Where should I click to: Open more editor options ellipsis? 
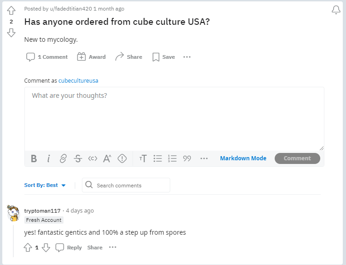pos(204,158)
